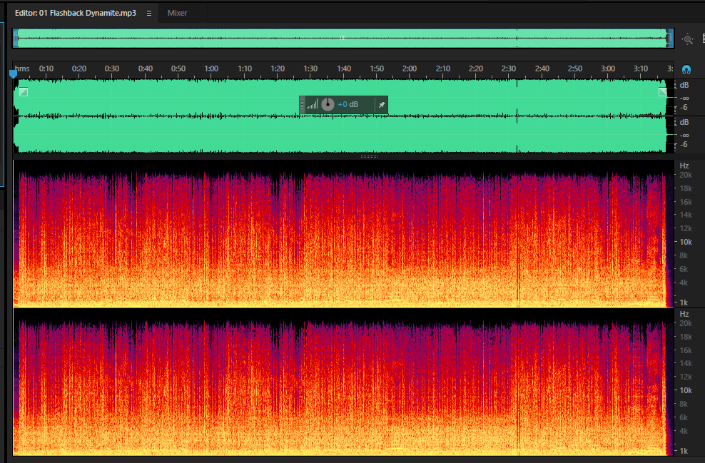The width and height of the screenshot is (705, 463).
Task: Click the 2:40 mark on the time ruler
Action: click(x=542, y=68)
